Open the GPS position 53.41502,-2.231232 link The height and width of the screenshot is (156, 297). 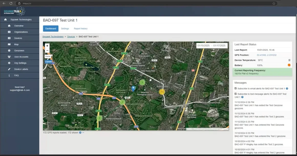[267, 55]
